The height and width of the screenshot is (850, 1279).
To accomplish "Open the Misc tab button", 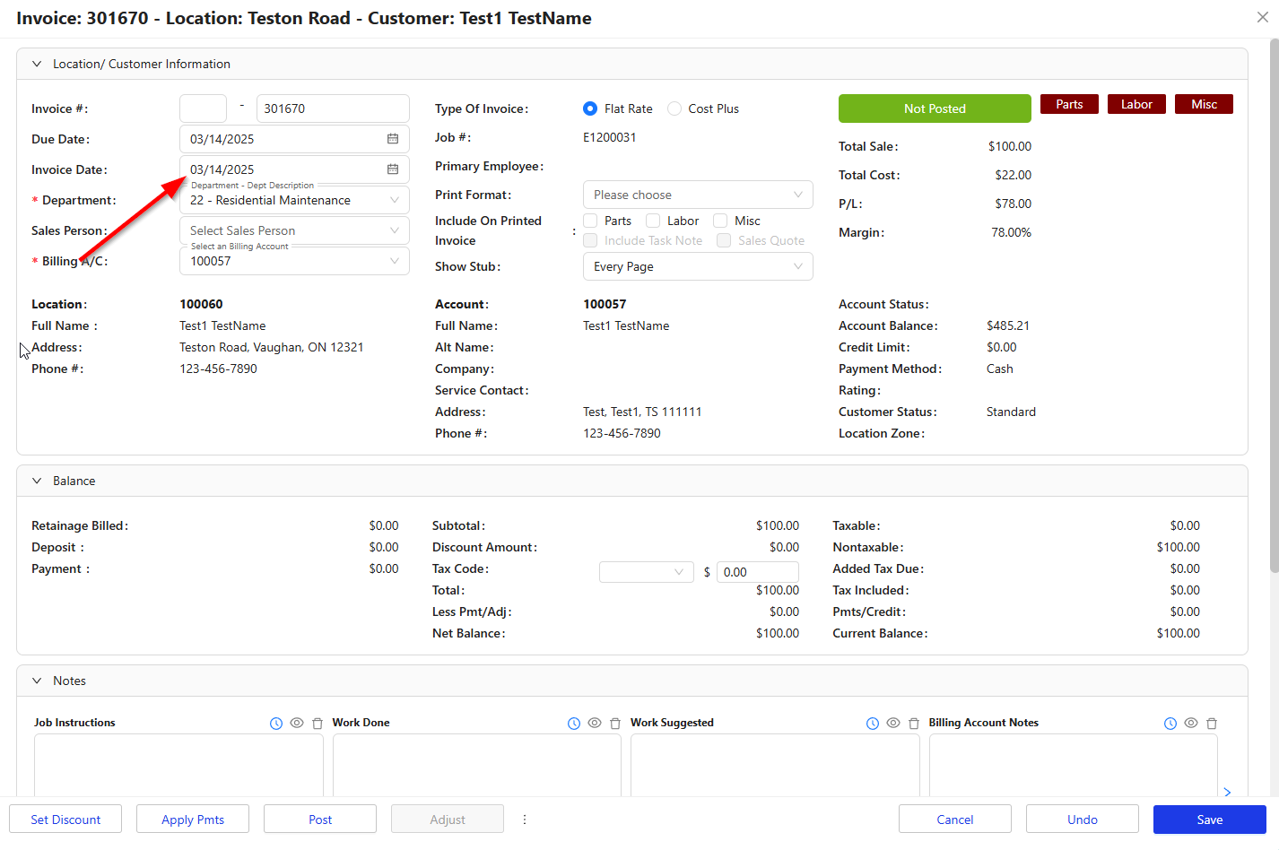I will tap(1204, 104).
